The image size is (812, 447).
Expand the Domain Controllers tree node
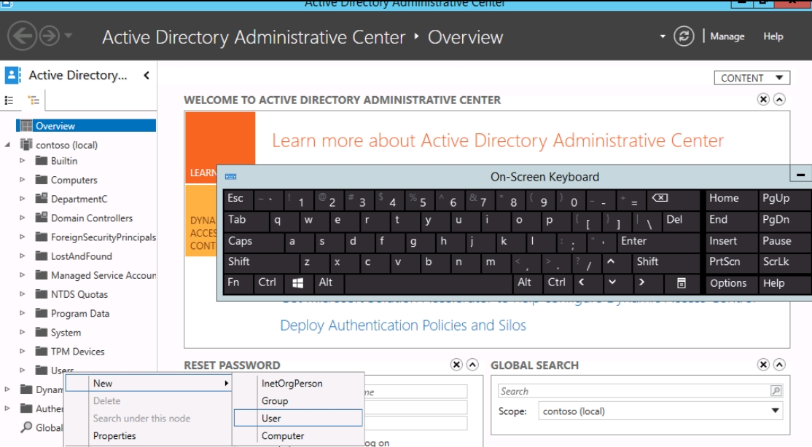click(23, 218)
